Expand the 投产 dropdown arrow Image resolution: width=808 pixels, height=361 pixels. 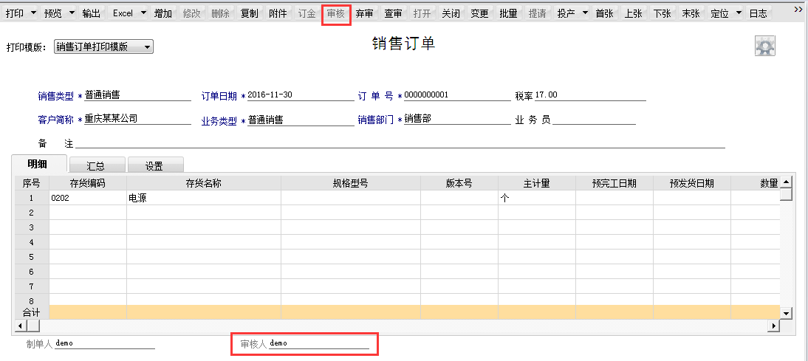pyautogui.click(x=586, y=14)
